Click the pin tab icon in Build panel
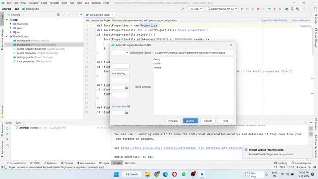Screen dimensions: 318x179 click(7, 139)
